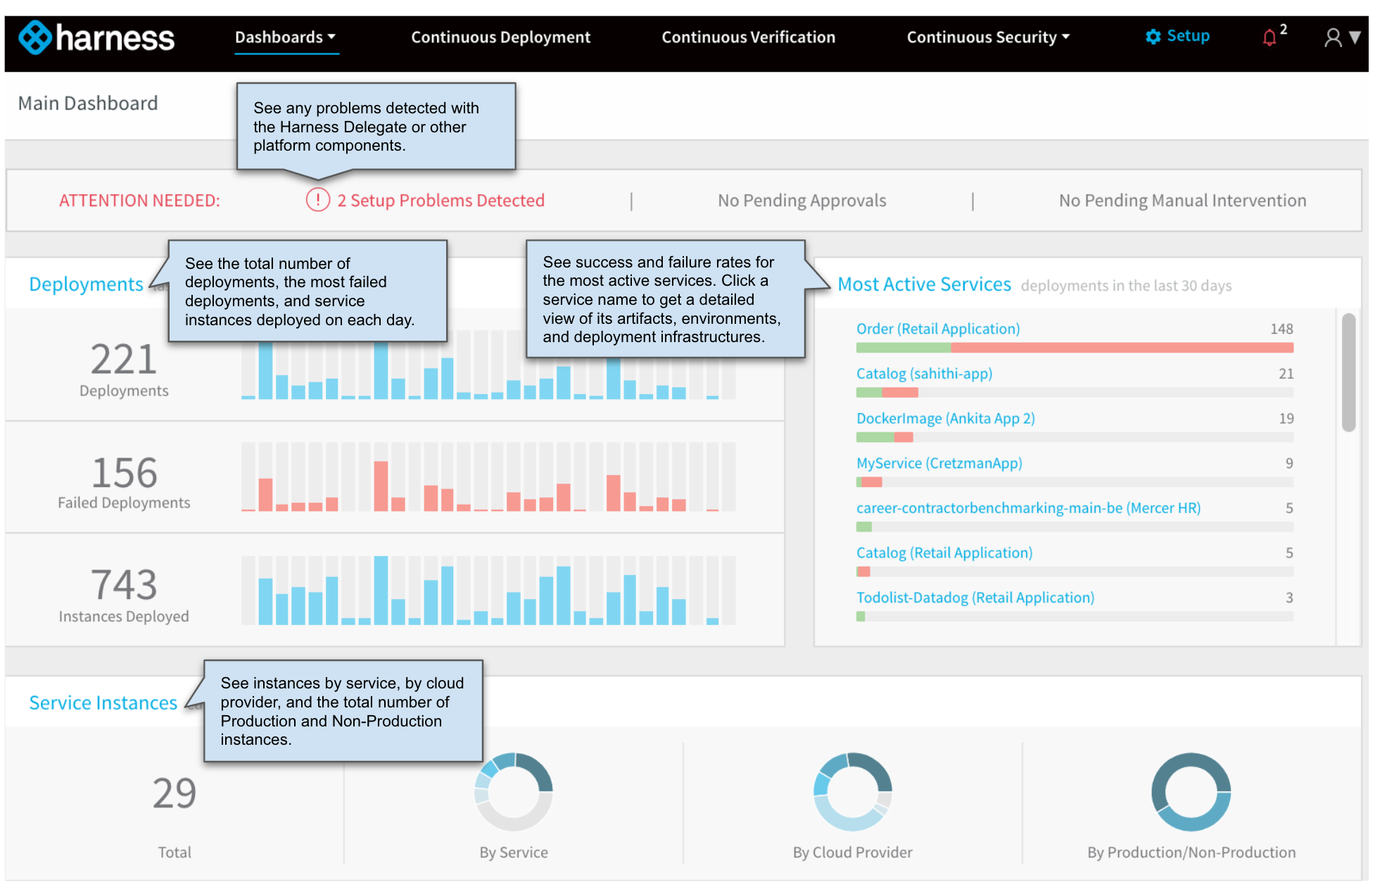Open Most Active Services heading
Image resolution: width=1375 pixels, height=894 pixels.
[924, 284]
